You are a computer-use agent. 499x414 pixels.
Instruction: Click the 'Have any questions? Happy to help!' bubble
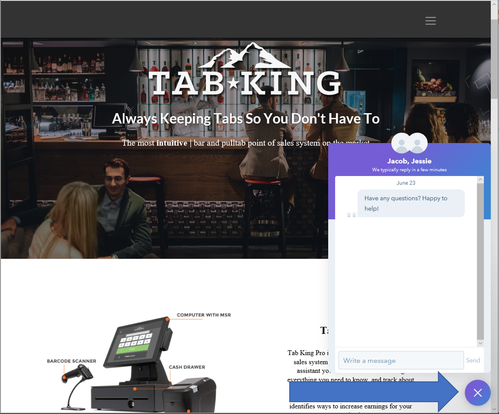coord(411,203)
